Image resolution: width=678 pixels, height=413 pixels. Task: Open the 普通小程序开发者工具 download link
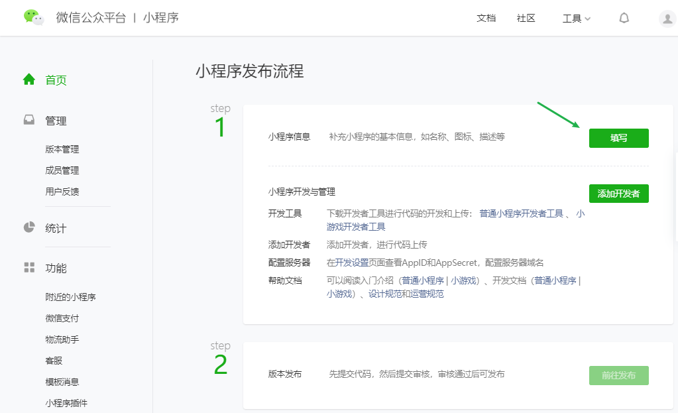pos(521,213)
